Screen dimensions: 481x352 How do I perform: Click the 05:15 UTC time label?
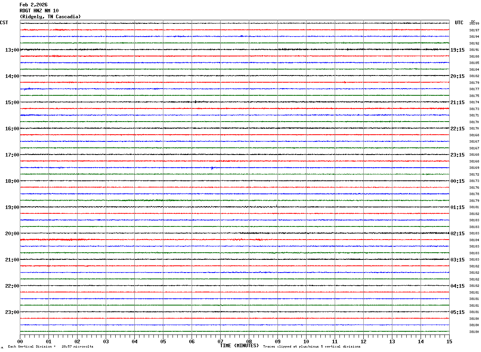point(458,312)
